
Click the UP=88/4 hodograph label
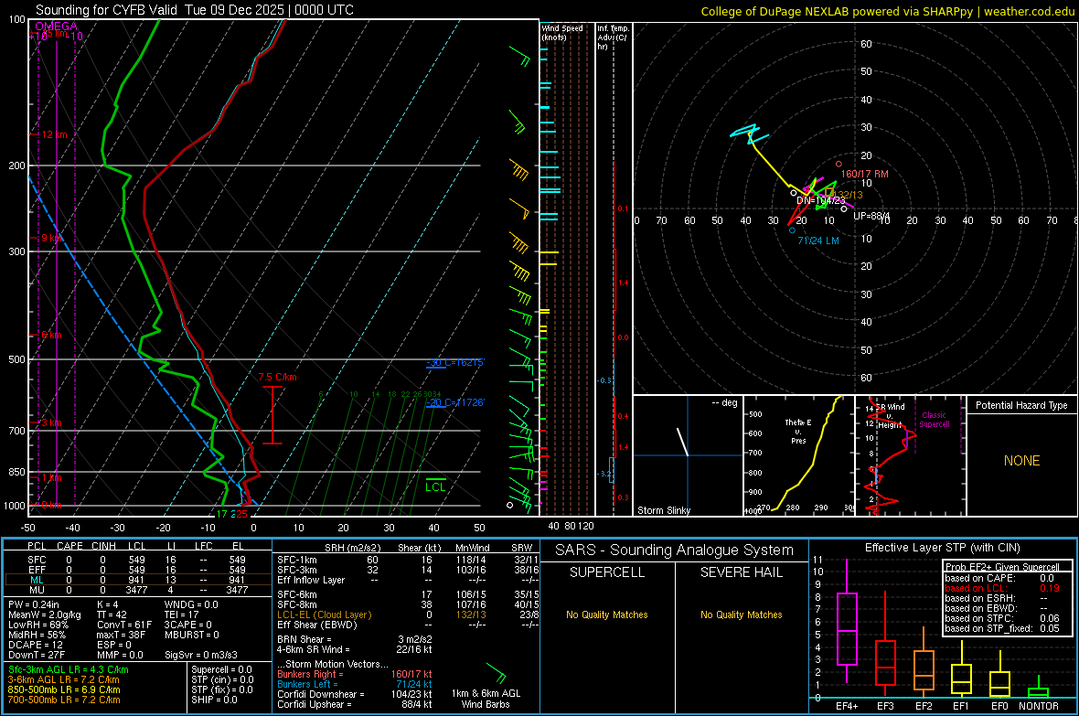(871, 216)
